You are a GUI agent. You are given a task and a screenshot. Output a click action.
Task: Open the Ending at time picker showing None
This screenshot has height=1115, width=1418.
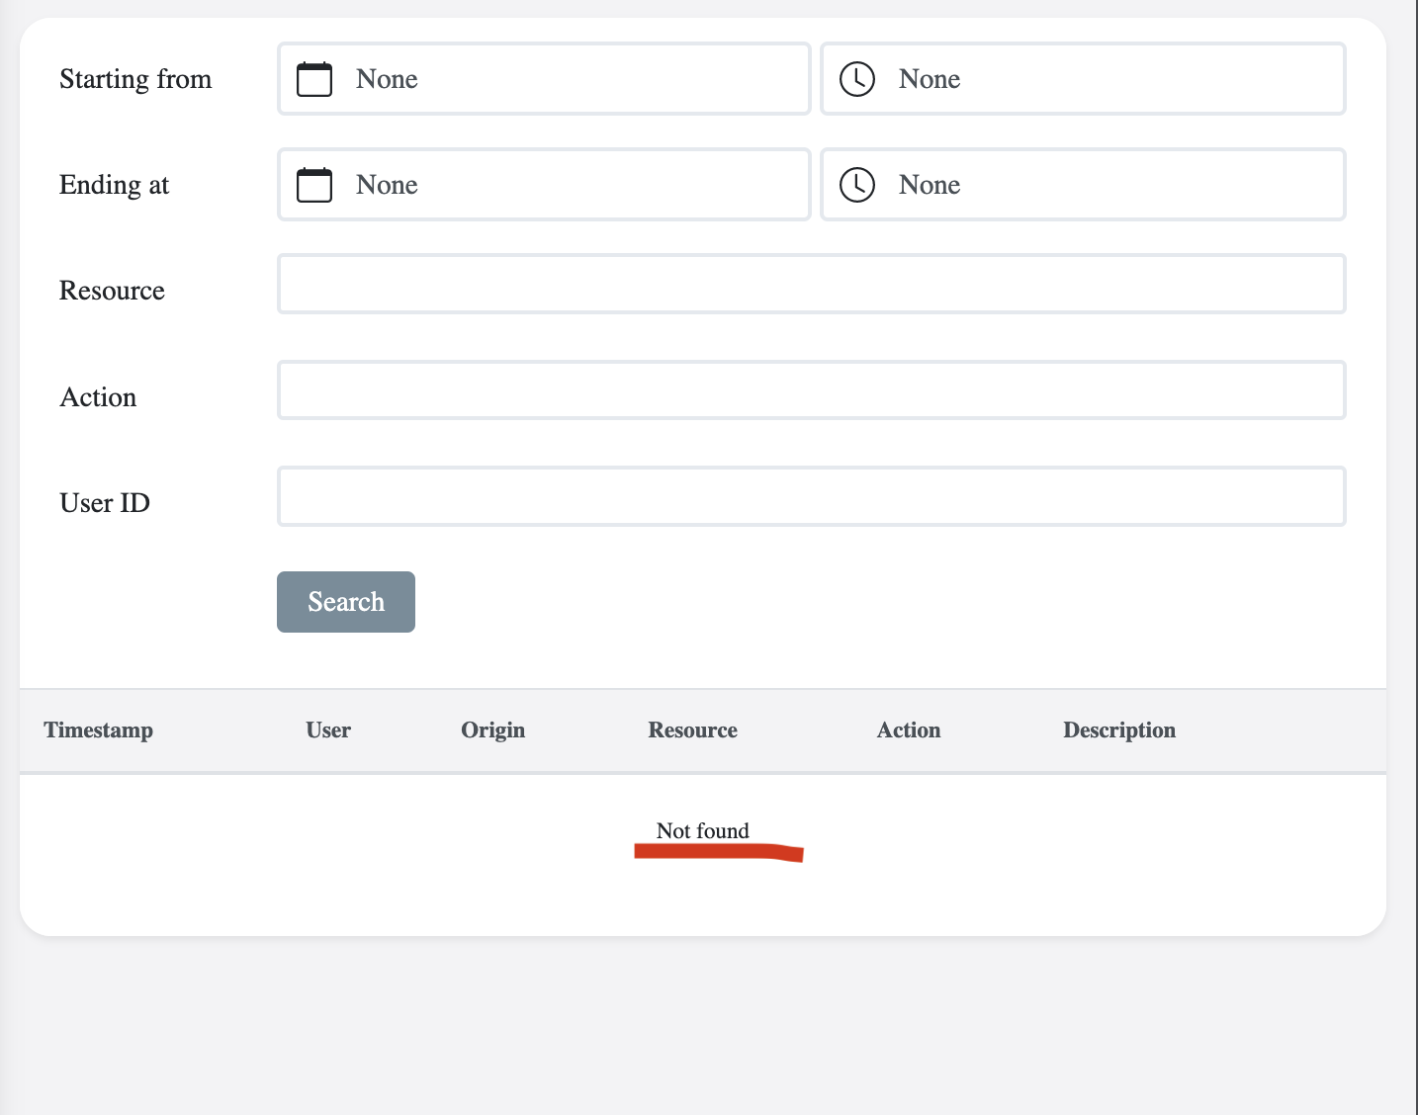(1083, 184)
